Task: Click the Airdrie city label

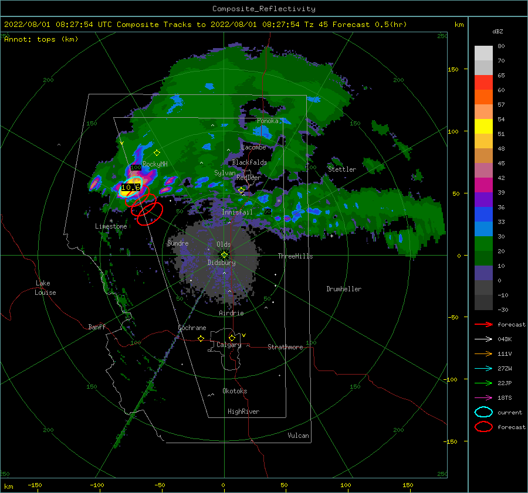Action: tap(231, 313)
